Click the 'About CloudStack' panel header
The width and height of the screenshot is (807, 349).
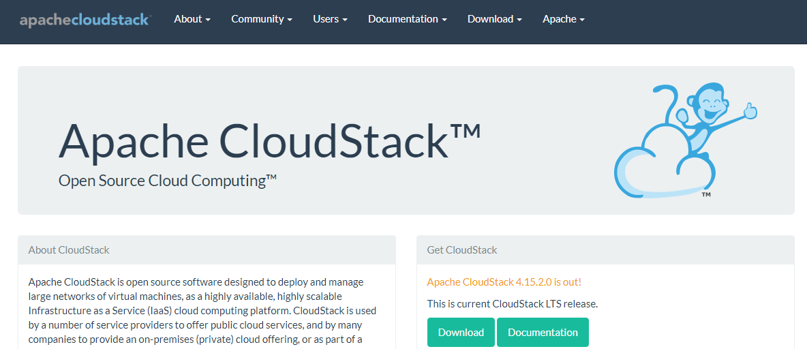(207, 250)
